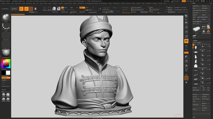Adjust the Draw Size slider
Screen dimensions: 213x119
point(111,12)
